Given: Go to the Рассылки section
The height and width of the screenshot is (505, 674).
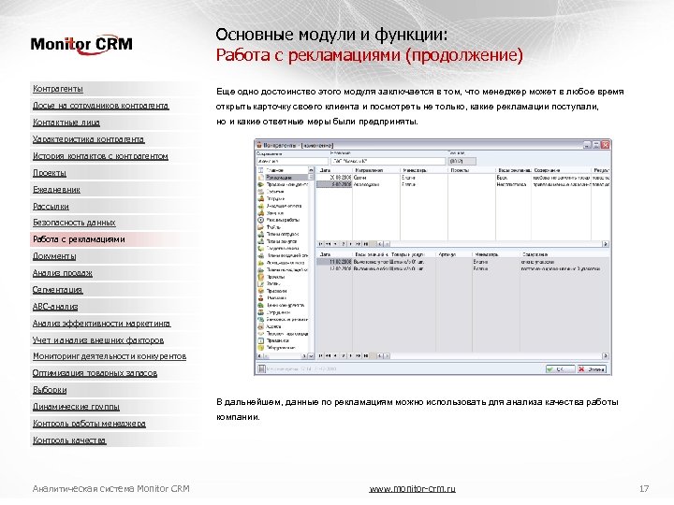Looking at the screenshot, I should [51, 206].
